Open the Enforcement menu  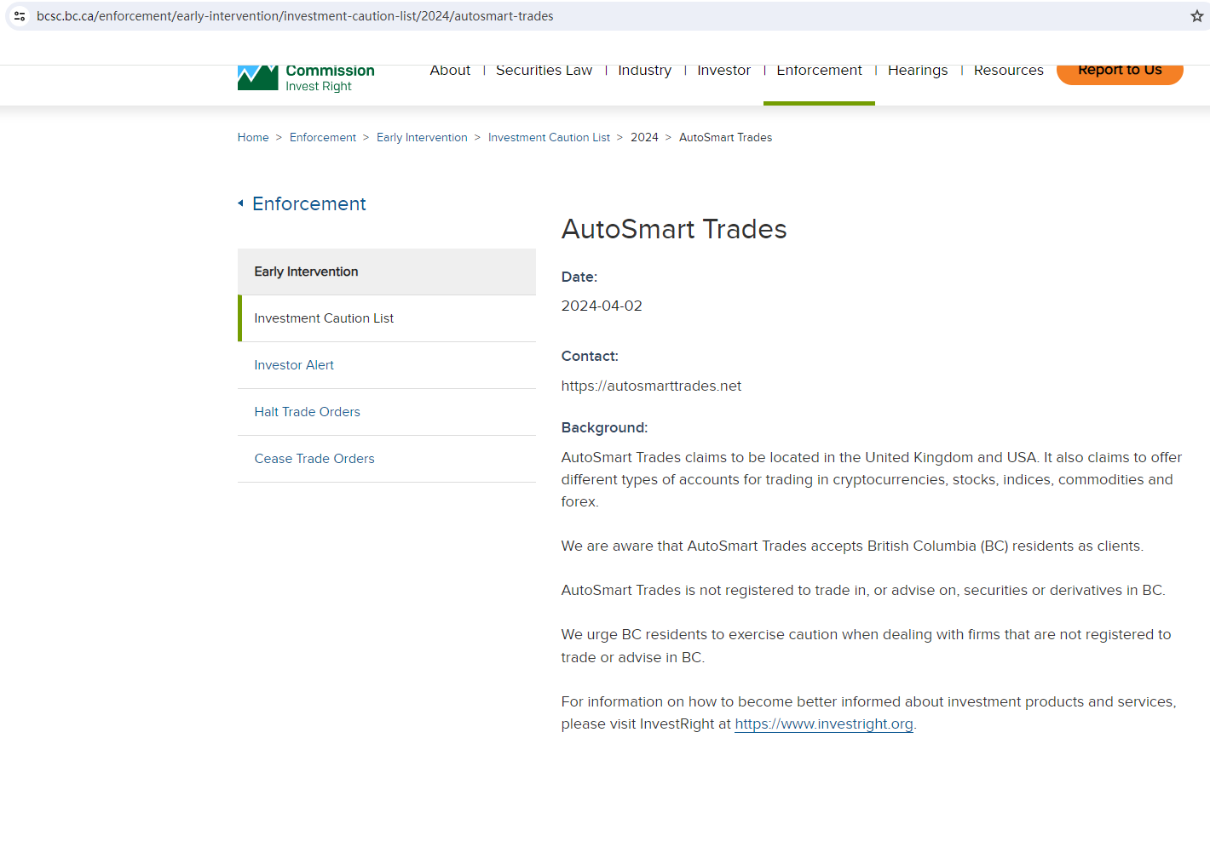click(819, 71)
